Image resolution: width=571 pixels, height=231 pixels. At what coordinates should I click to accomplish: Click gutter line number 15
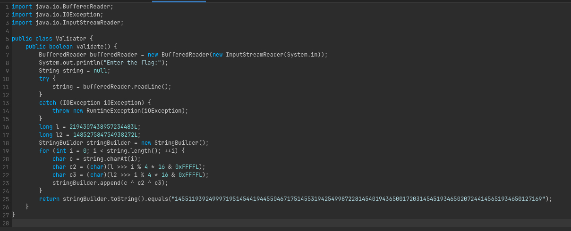(6, 119)
